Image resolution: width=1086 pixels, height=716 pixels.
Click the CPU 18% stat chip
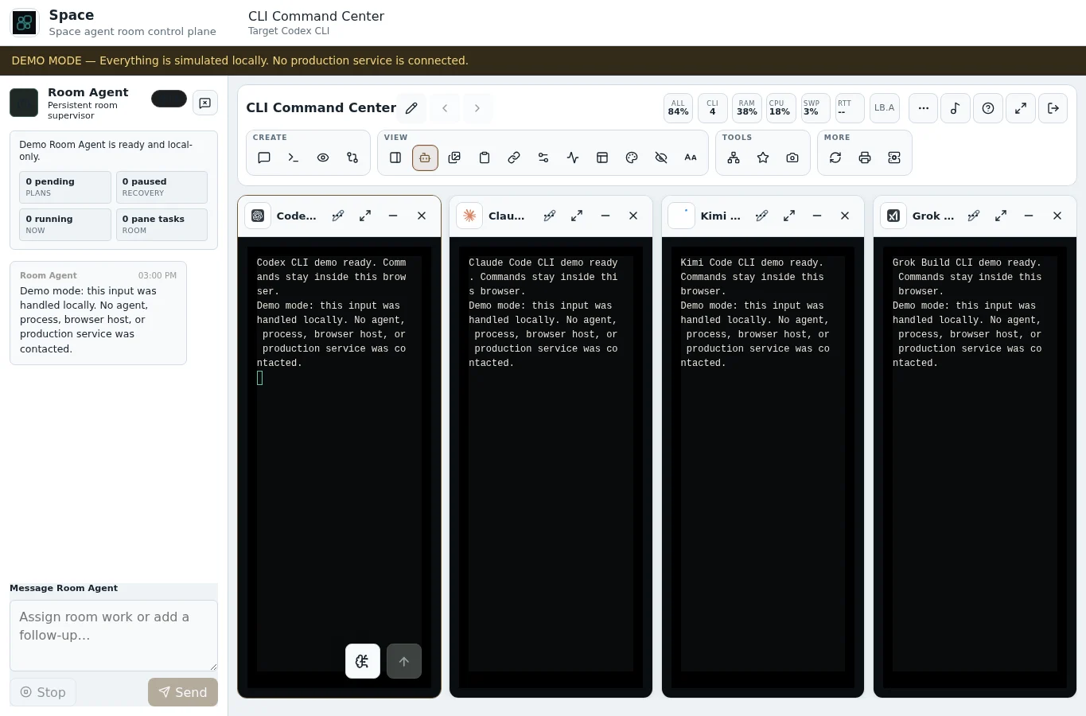pos(780,108)
